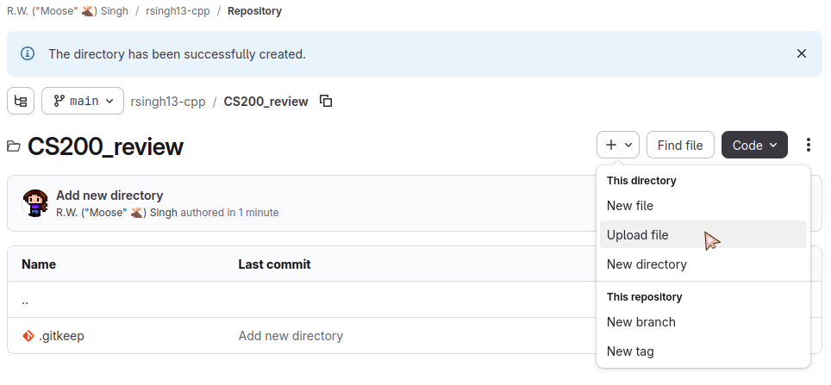
Task: Click the folder icon beside CS200_review heading
Action: (x=14, y=146)
